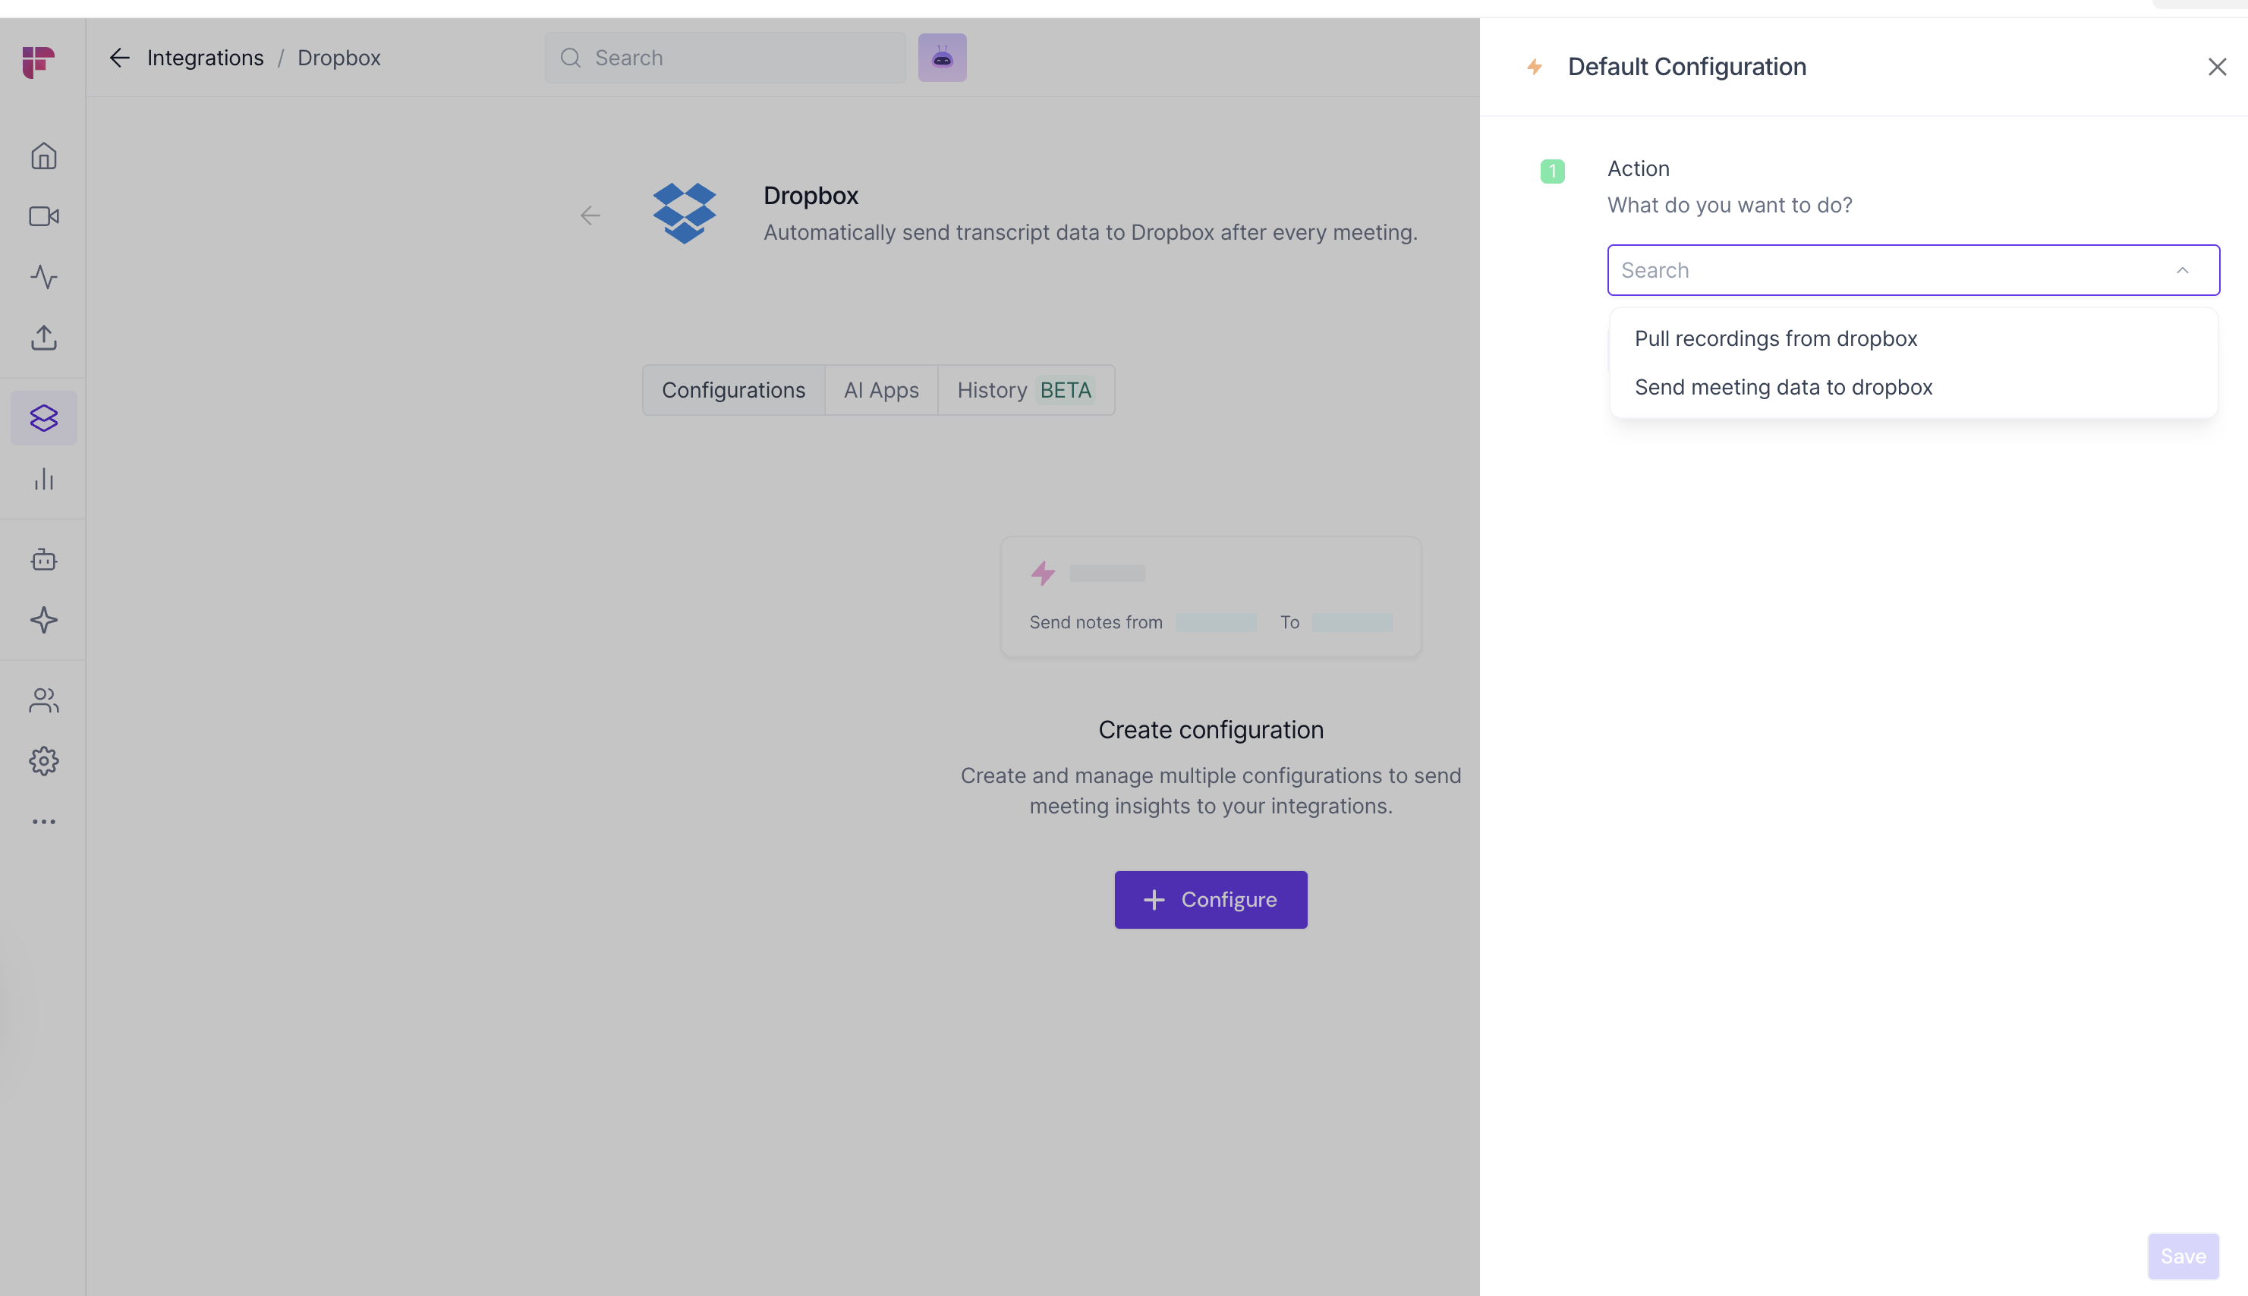Open the sparkle AI icon in the sidebar
The height and width of the screenshot is (1296, 2248).
tap(43, 621)
